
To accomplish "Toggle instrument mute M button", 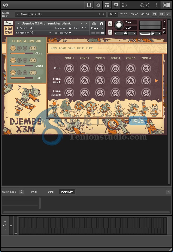I will [x=110, y=32].
